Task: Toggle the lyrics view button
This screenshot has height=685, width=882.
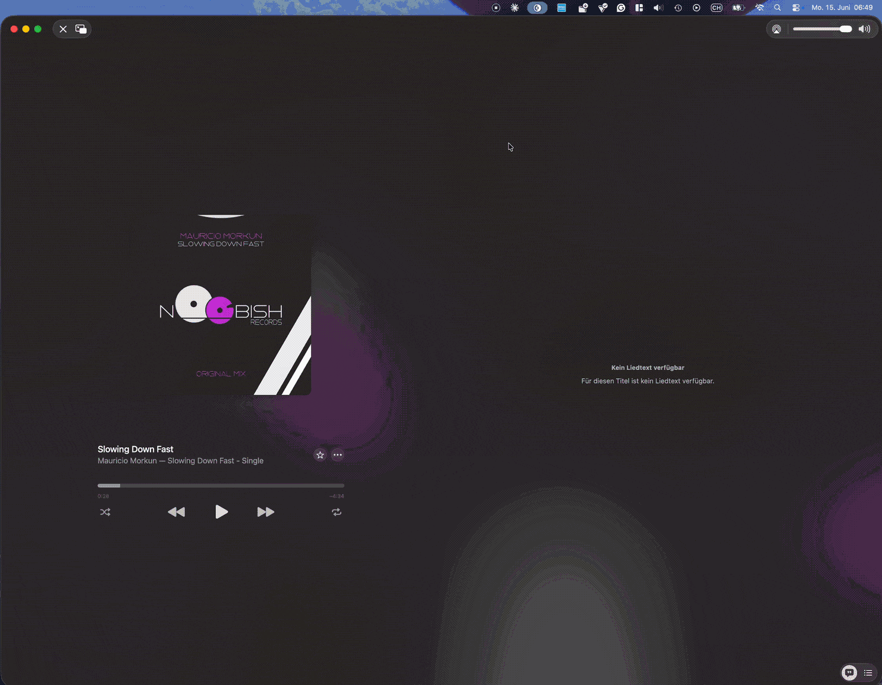Action: point(849,673)
